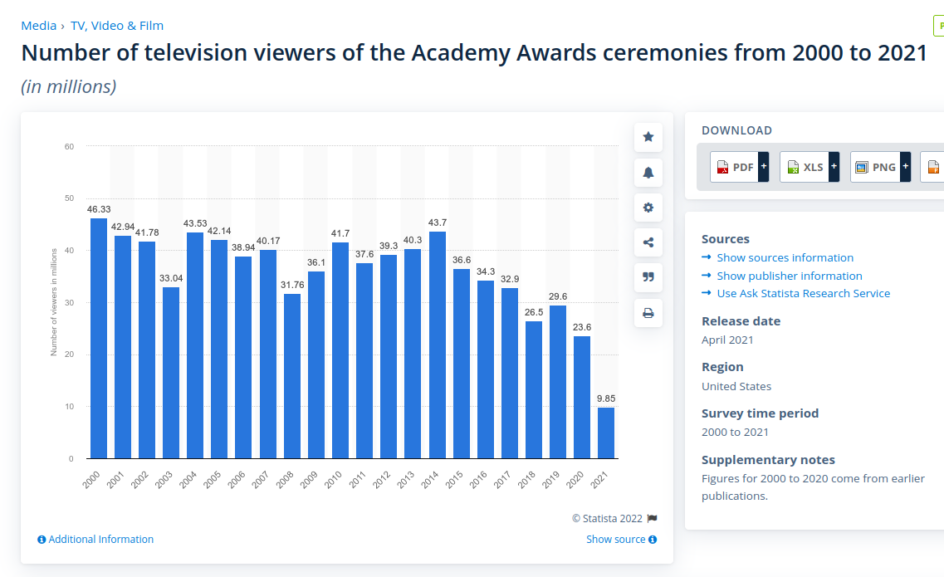Screen dimensions: 944x577
Task: Print the chart using printer icon
Action: (x=648, y=313)
